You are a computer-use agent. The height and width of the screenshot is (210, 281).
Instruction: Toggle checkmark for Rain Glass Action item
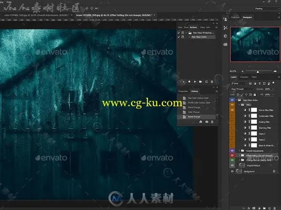[x=179, y=37]
